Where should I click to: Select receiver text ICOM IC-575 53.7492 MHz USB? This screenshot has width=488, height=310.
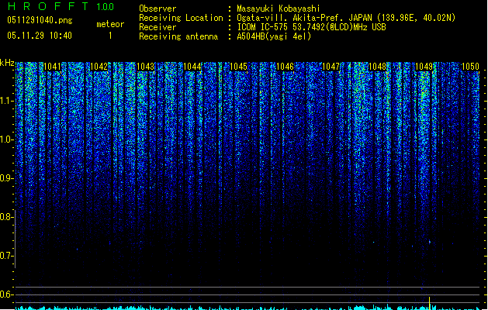(x=312, y=27)
